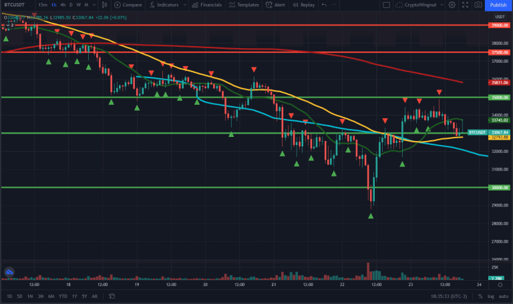Image resolution: width=513 pixels, height=304 pixels.
Task: Publish the chart idea
Action: [498, 5]
